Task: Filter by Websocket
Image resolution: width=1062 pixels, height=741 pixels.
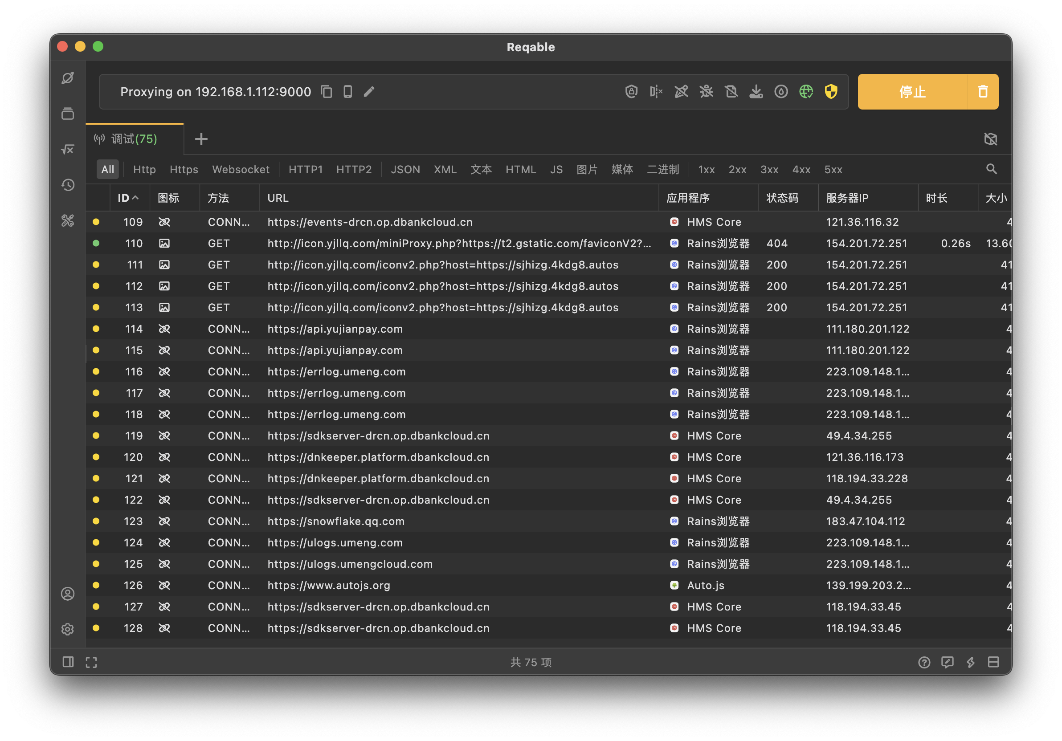Action: (241, 170)
